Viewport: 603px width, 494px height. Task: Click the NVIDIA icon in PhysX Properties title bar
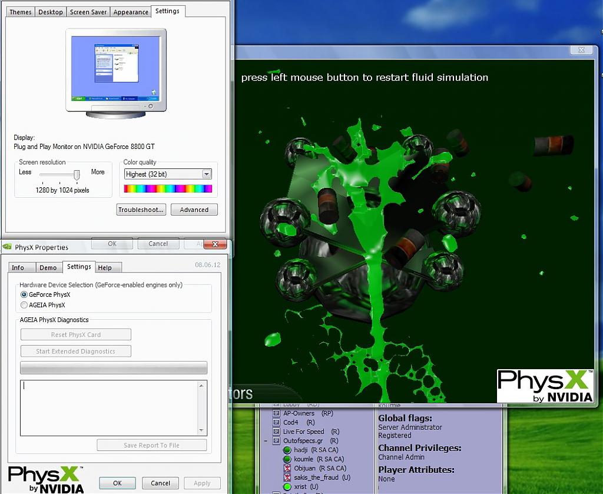pyautogui.click(x=7, y=247)
